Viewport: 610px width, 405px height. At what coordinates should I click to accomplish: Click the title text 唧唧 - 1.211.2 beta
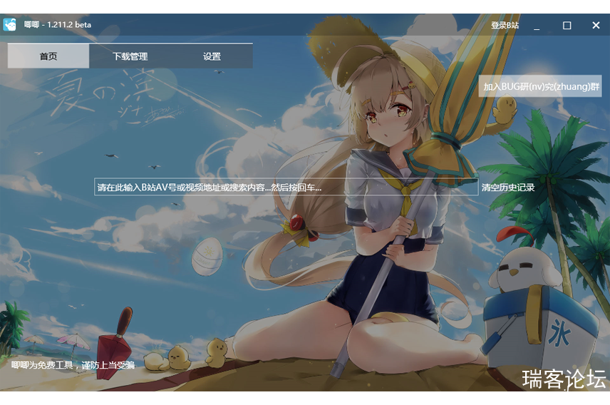pyautogui.click(x=58, y=24)
